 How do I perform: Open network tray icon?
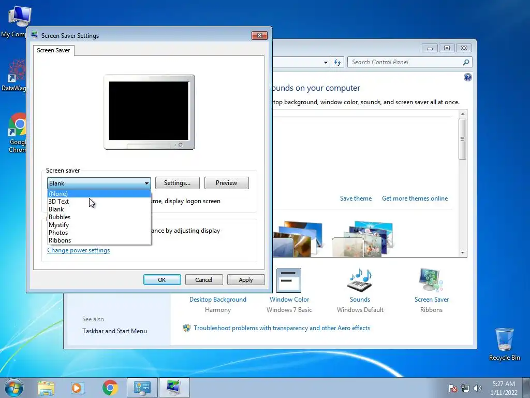[x=465, y=388]
